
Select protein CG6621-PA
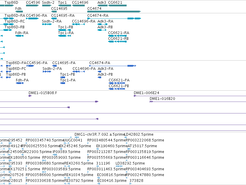pyautogui.click(x=119, y=80)
